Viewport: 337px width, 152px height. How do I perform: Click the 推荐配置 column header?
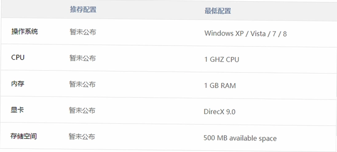coord(83,10)
